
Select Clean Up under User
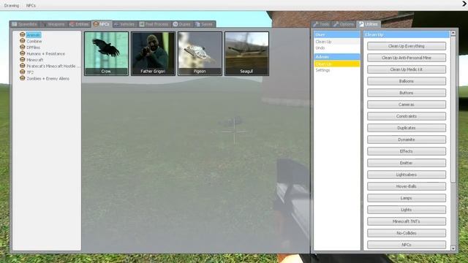click(x=337, y=42)
